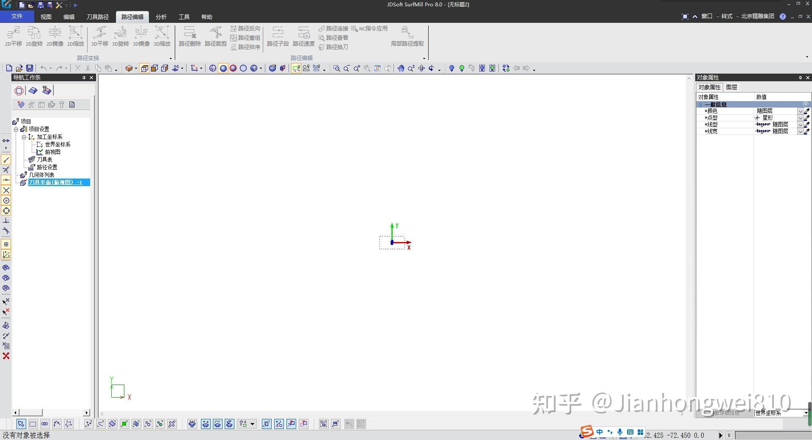Screen dimensions: 812x440
Task: Click the 路径连接 button
Action: (333, 28)
